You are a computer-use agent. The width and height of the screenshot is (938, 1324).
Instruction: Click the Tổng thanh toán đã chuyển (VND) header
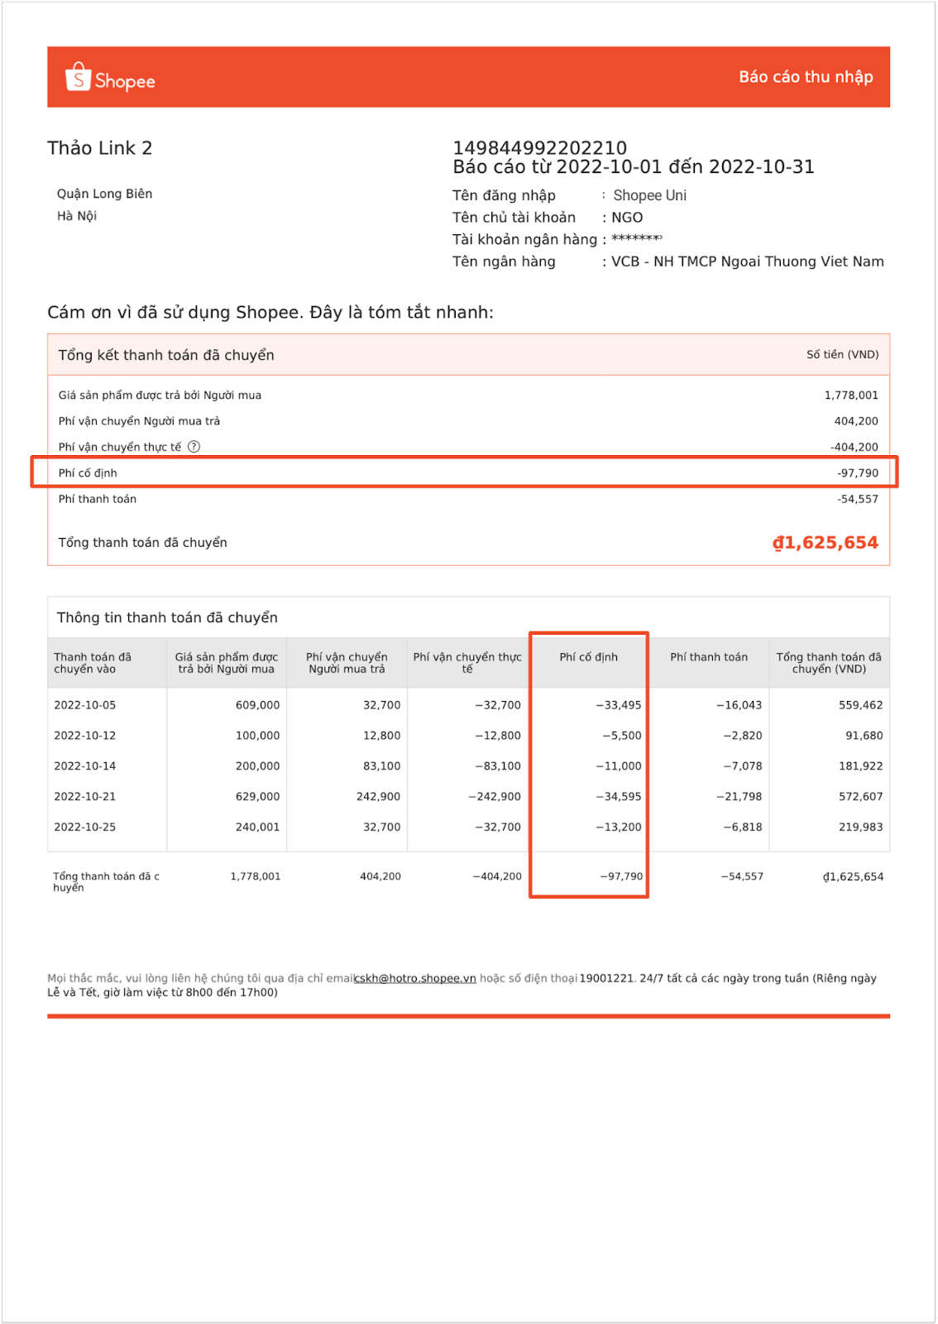coord(829,663)
